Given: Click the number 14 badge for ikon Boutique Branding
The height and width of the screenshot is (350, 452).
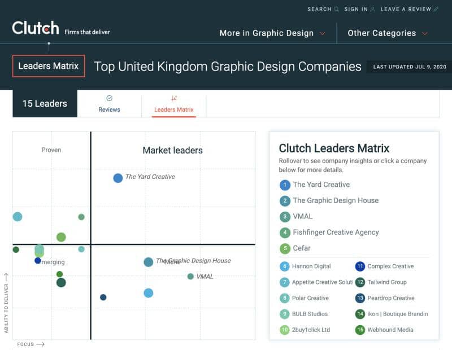Looking at the screenshot, I should click(360, 314).
